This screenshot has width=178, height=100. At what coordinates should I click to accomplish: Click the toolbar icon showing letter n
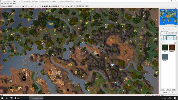click(x=74, y=6)
